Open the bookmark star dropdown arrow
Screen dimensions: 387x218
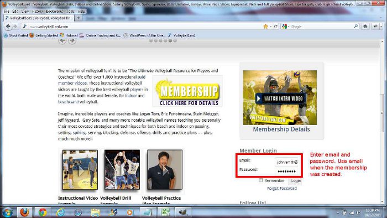271,27
